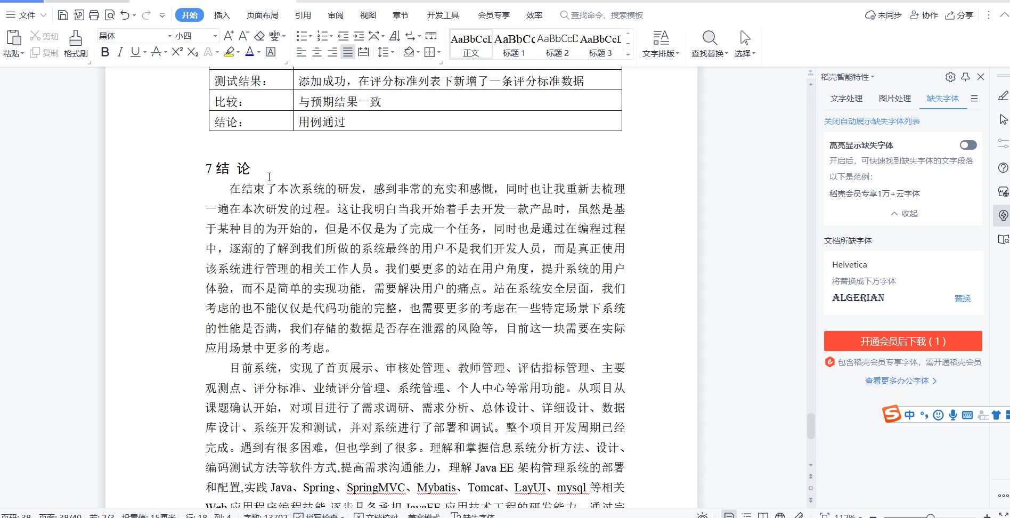Select the 标题 1 style thumbnail
This screenshot has height=518, width=1010.
[x=514, y=44]
